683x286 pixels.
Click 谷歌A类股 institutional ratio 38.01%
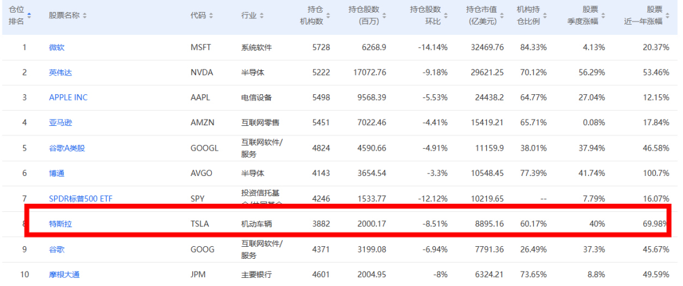[534, 148]
